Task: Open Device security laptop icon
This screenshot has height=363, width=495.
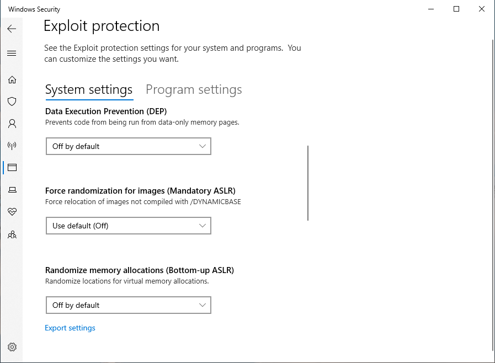Action: [12, 190]
